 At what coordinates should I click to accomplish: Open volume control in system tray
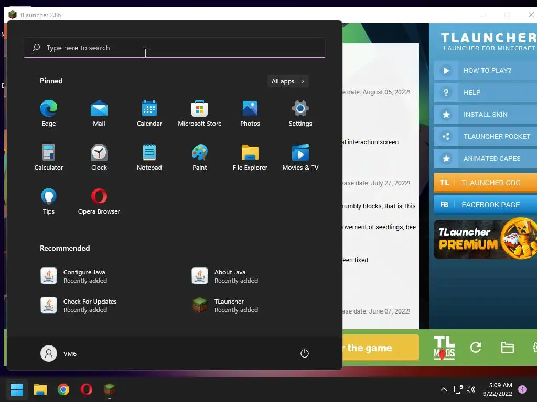click(x=471, y=389)
